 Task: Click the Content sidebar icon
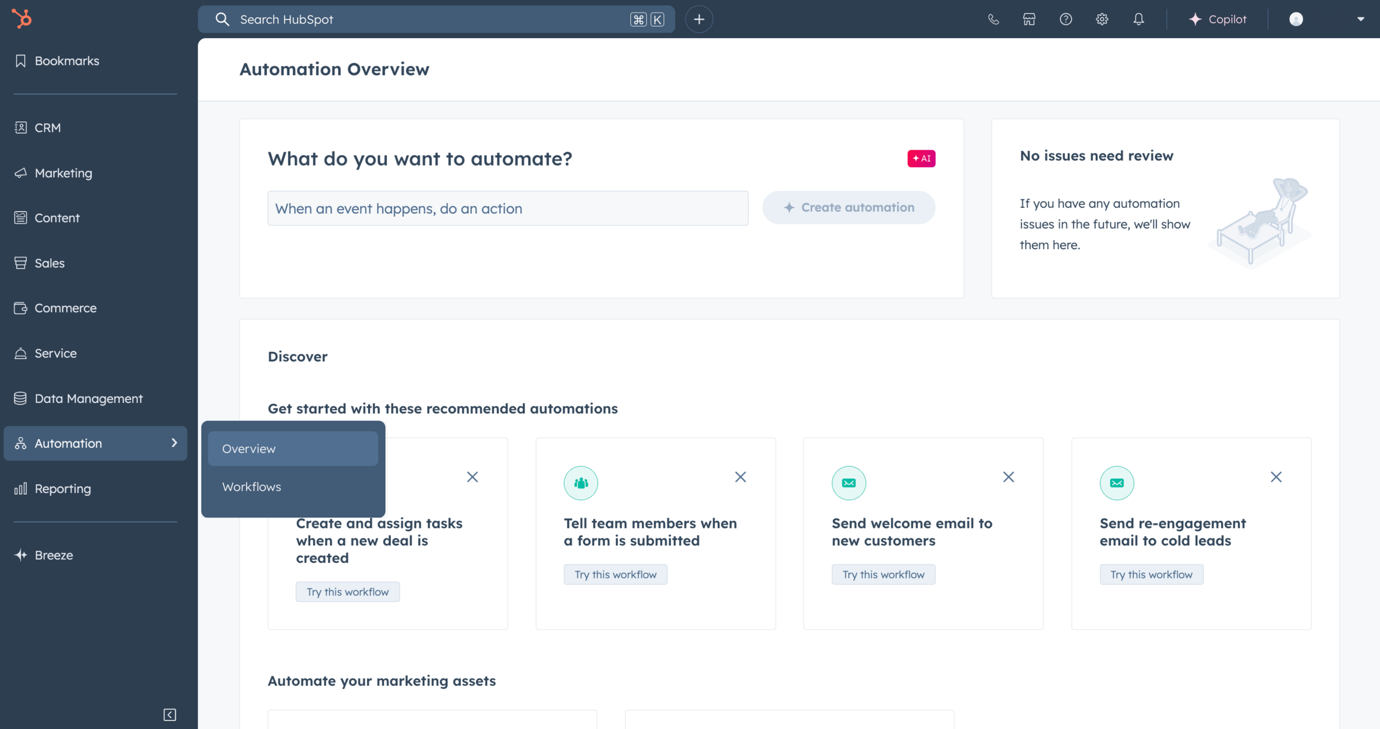(21, 218)
